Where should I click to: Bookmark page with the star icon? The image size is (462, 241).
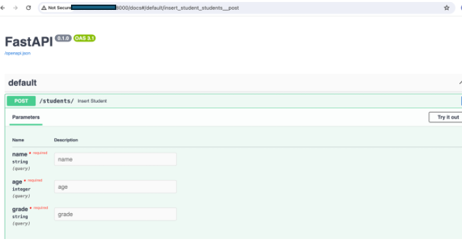447,8
